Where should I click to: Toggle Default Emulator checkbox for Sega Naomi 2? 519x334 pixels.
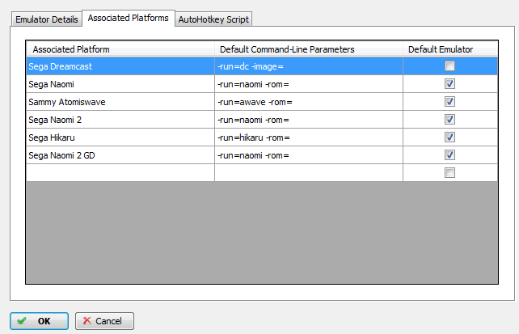point(449,120)
